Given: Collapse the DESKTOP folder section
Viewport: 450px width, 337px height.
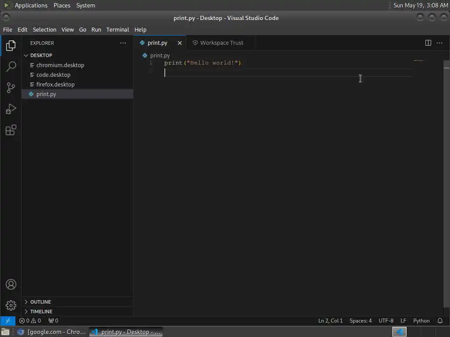Looking at the screenshot, I should pyautogui.click(x=77, y=55).
